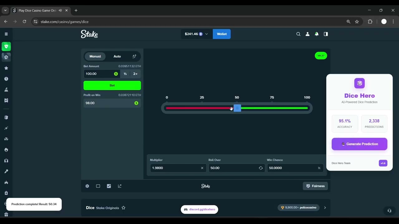The width and height of the screenshot is (399, 224).
Task: Open a new browser tab
Action: point(76,11)
